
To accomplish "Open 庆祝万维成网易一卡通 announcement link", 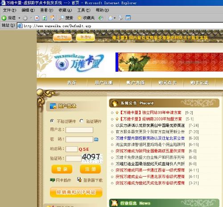I will [x=150, y=170].
